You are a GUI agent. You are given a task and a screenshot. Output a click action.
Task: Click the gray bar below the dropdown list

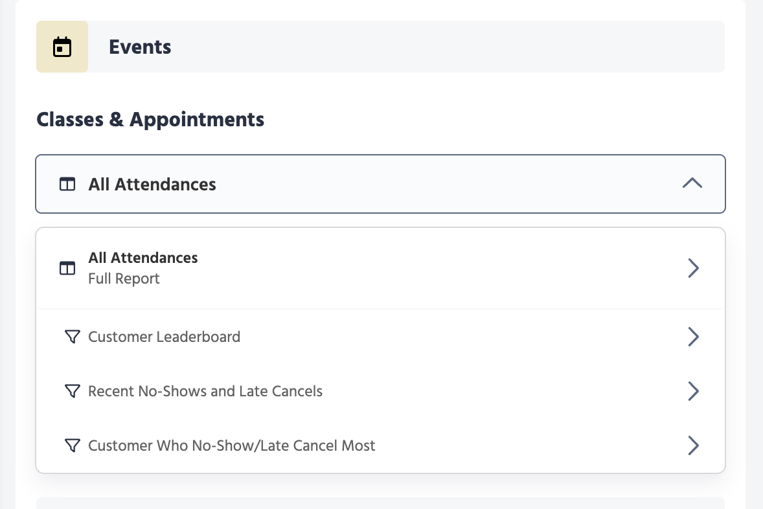pos(380,503)
